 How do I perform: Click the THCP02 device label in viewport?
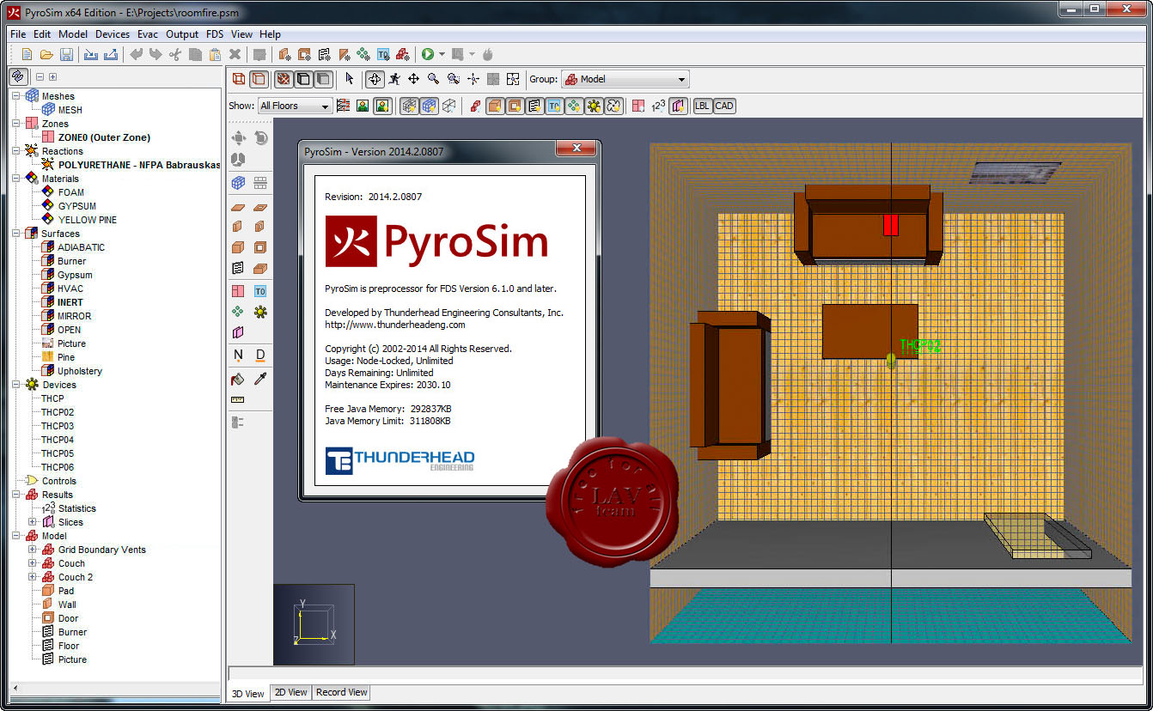coord(920,346)
